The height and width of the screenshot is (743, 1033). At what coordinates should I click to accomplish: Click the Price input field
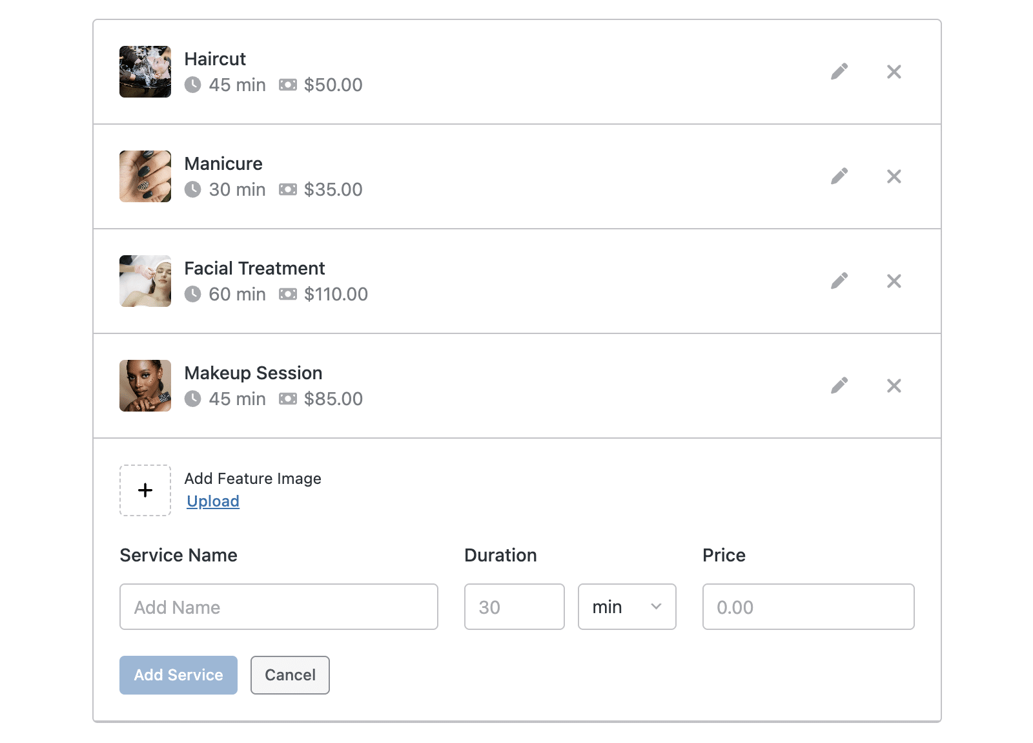808,607
